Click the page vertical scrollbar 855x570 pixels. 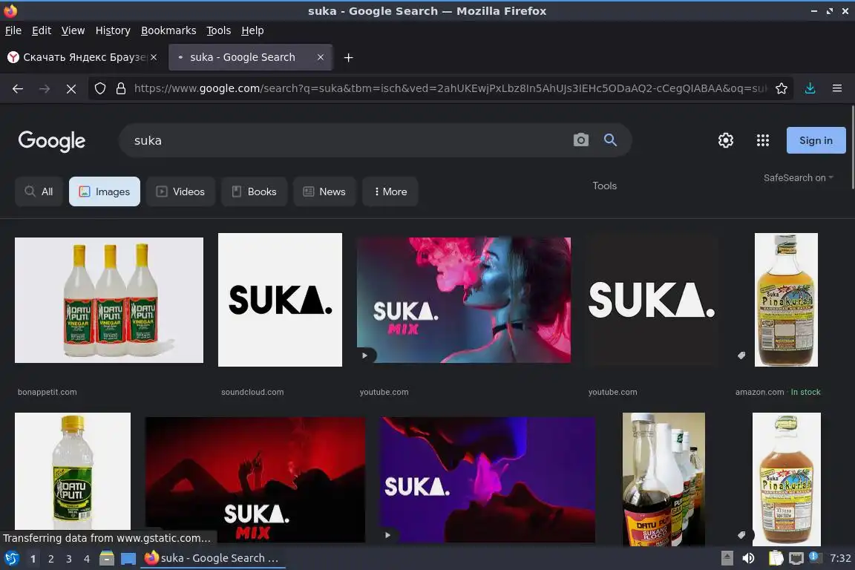[852, 147]
